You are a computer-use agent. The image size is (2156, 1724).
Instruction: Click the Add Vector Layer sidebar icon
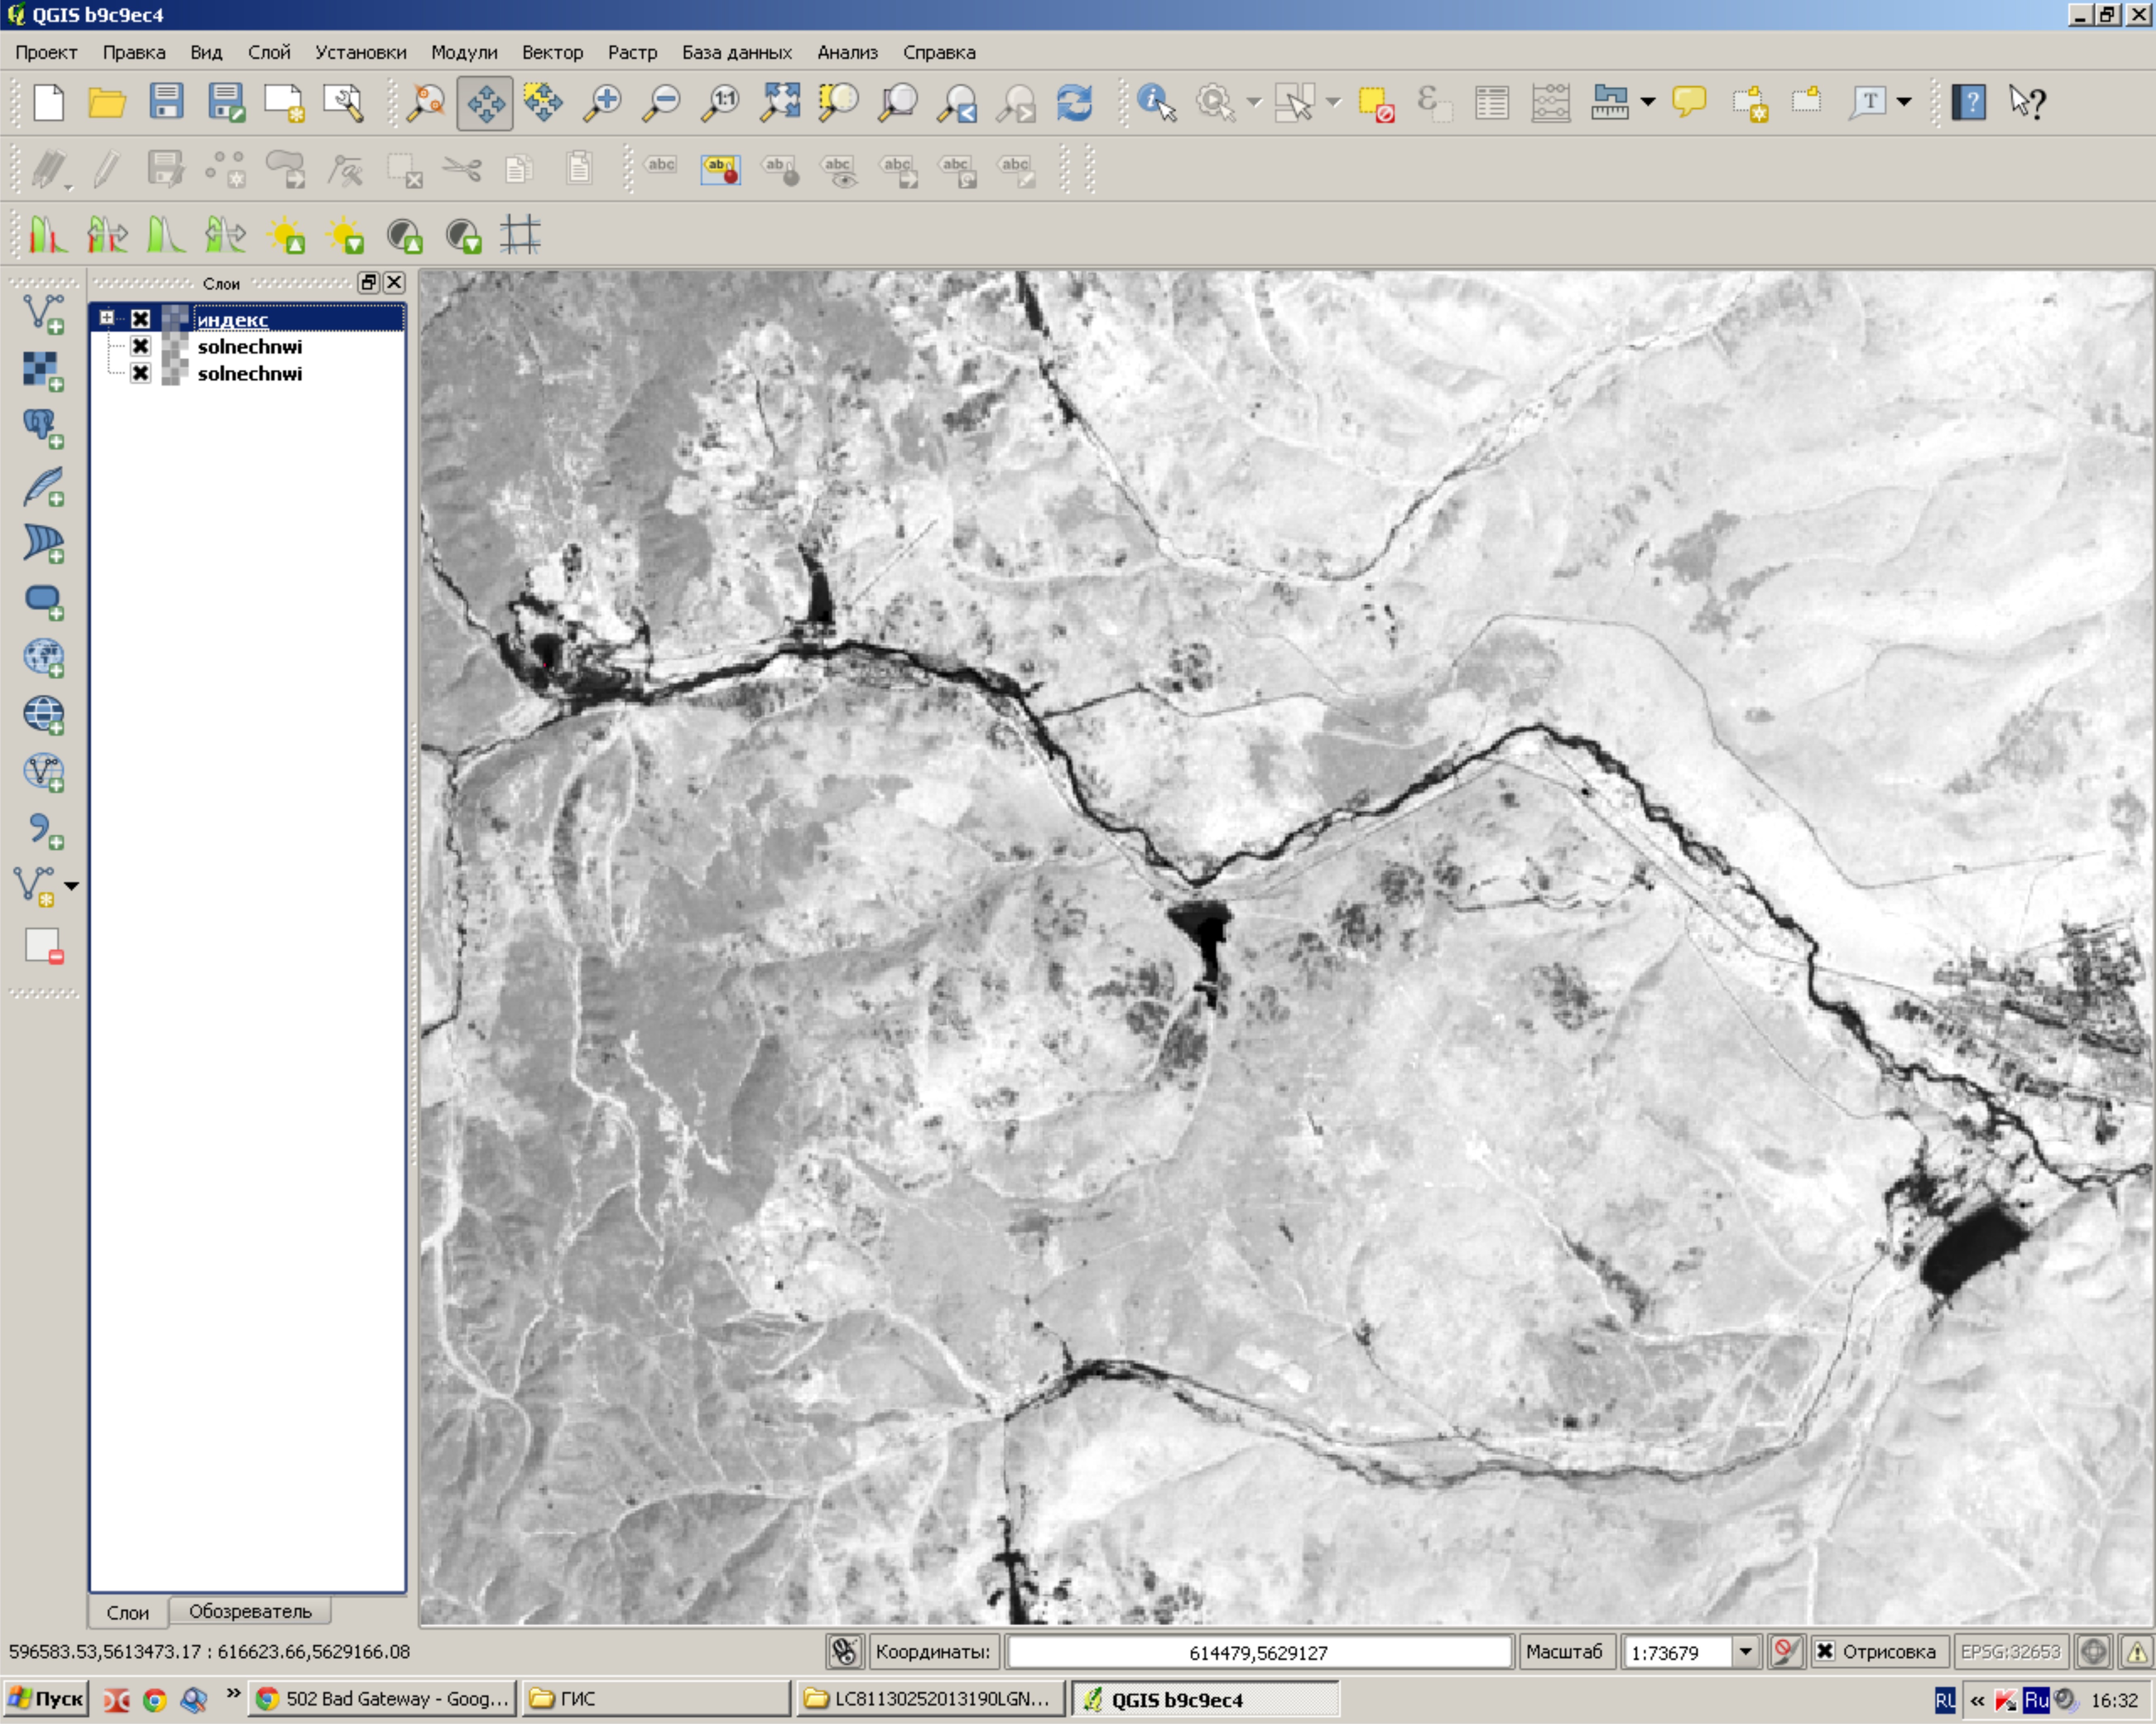[x=44, y=314]
